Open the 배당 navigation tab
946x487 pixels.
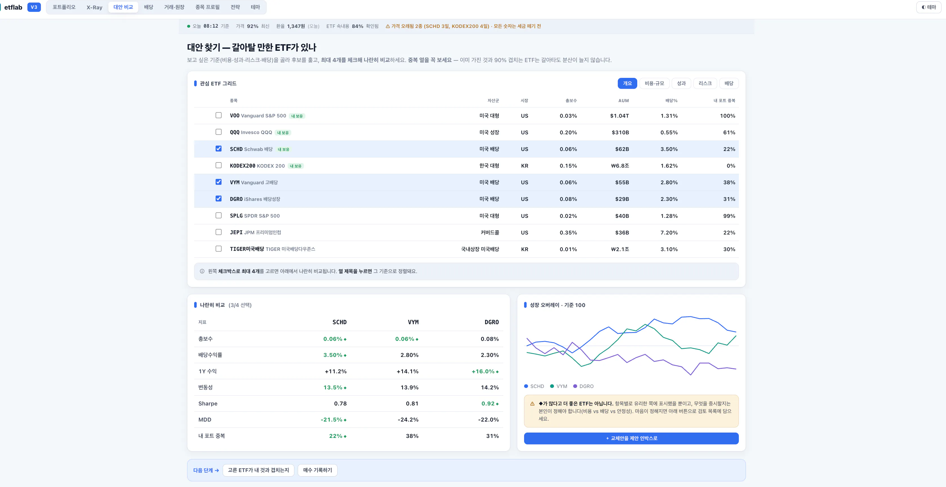tap(148, 7)
